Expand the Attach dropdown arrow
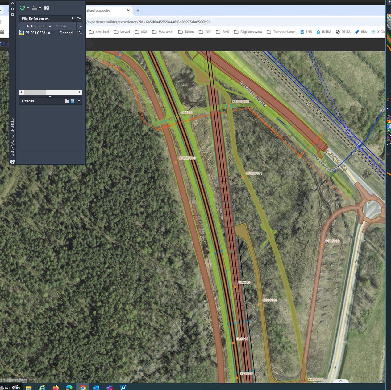This screenshot has width=391, height=390. tap(40, 8)
